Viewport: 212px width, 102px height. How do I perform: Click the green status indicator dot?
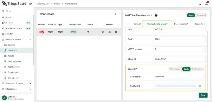click(88, 32)
